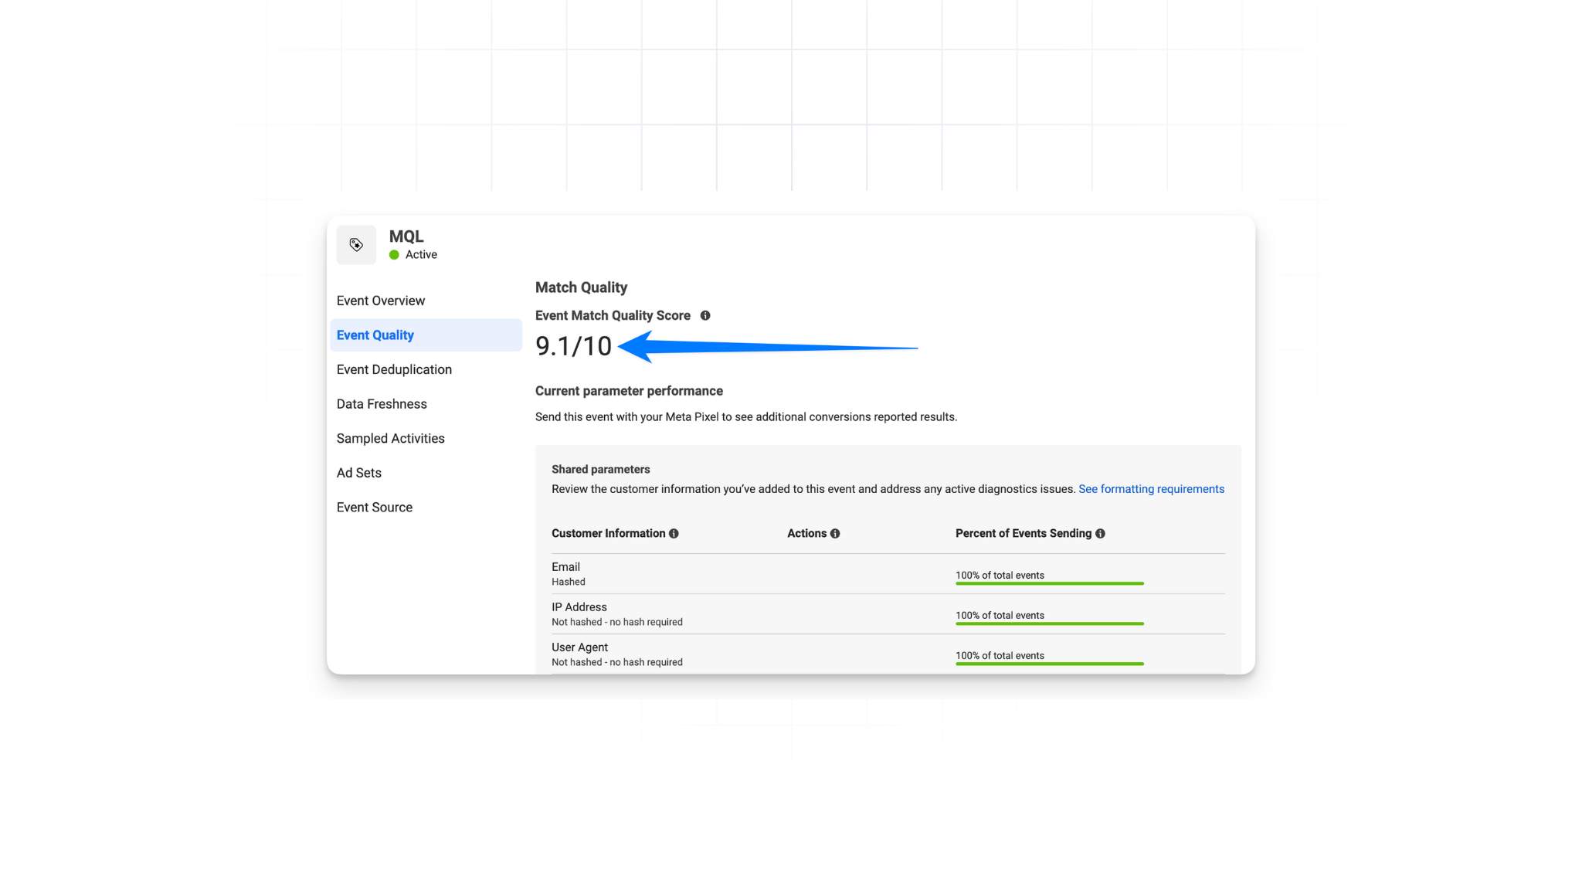Click the Percent of Events Sending info icon
The height and width of the screenshot is (890, 1582).
[1100, 534]
